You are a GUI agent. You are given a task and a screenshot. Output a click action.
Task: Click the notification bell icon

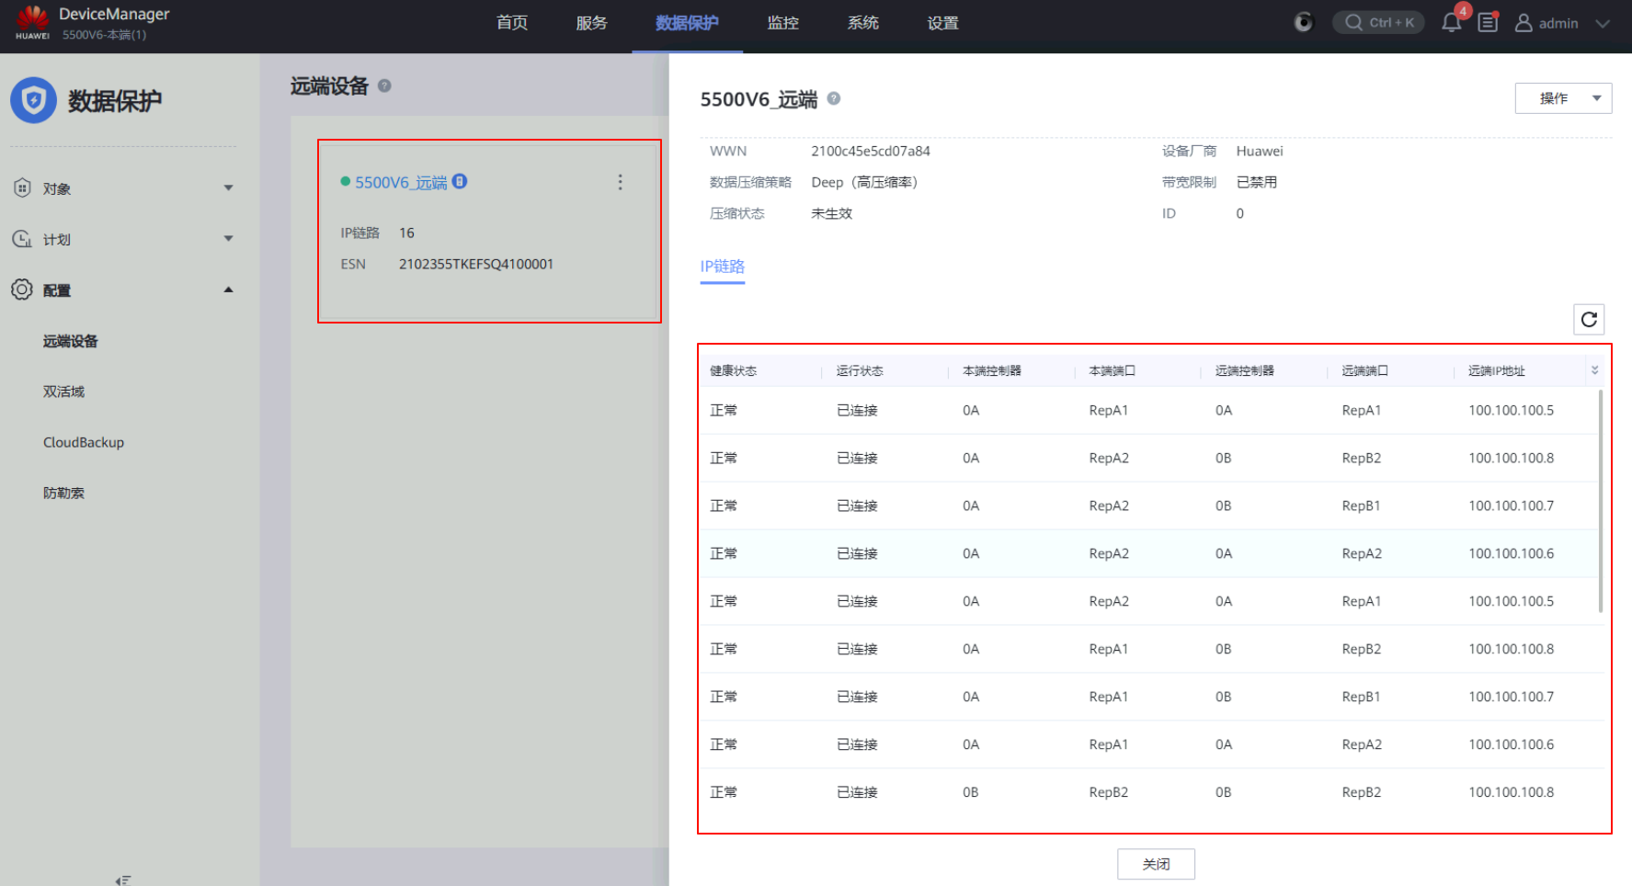(1451, 23)
